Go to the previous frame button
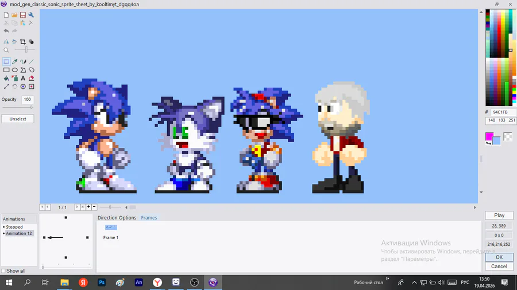The height and width of the screenshot is (290, 517). (48, 207)
